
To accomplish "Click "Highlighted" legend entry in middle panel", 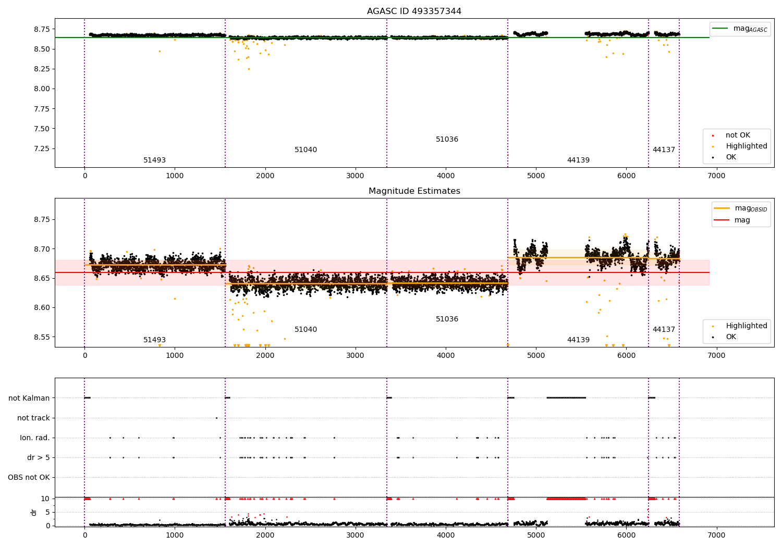I will (747, 326).
